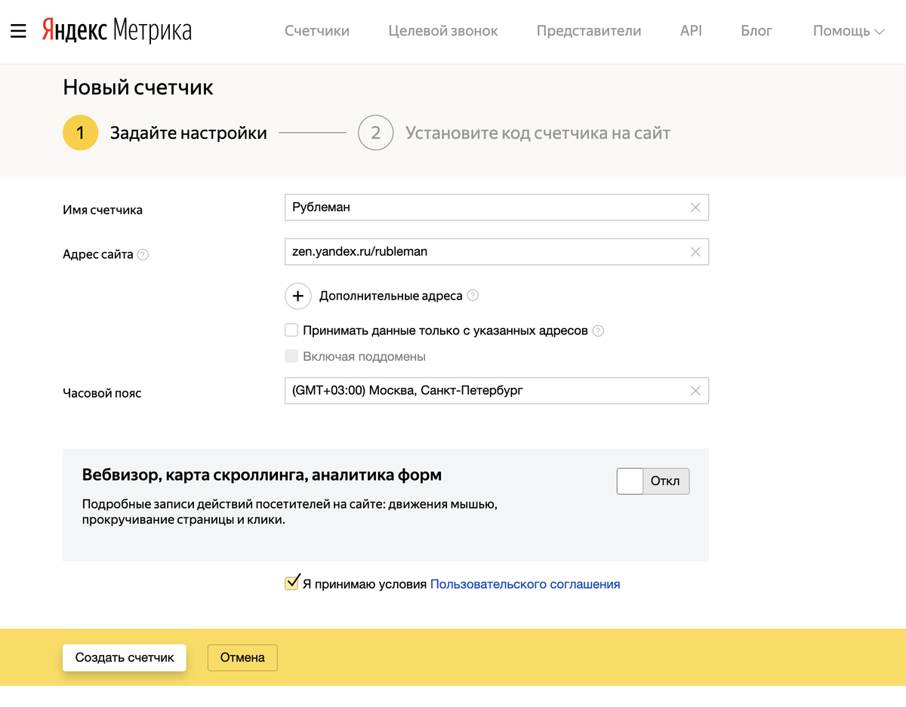Viewport: 906px width, 707px height.
Task: Click the plus icon for Дополнительные адреса
Action: click(298, 296)
